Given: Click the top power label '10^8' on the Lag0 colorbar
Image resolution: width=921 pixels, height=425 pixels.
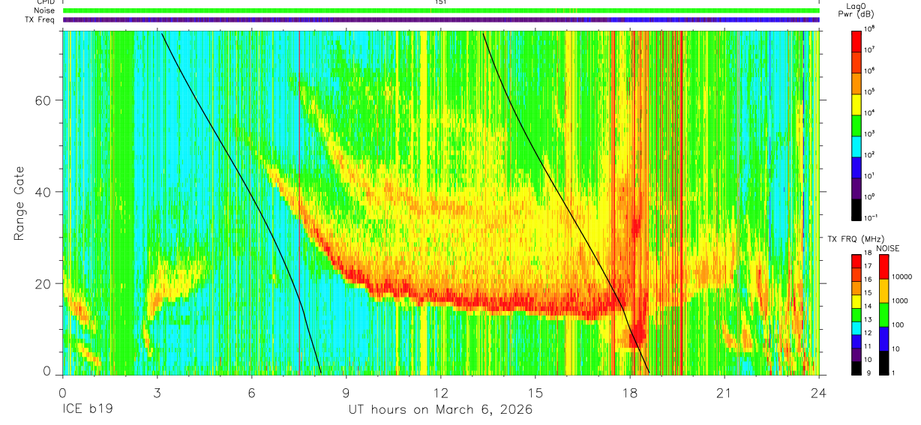Looking at the screenshot, I should (x=869, y=28).
